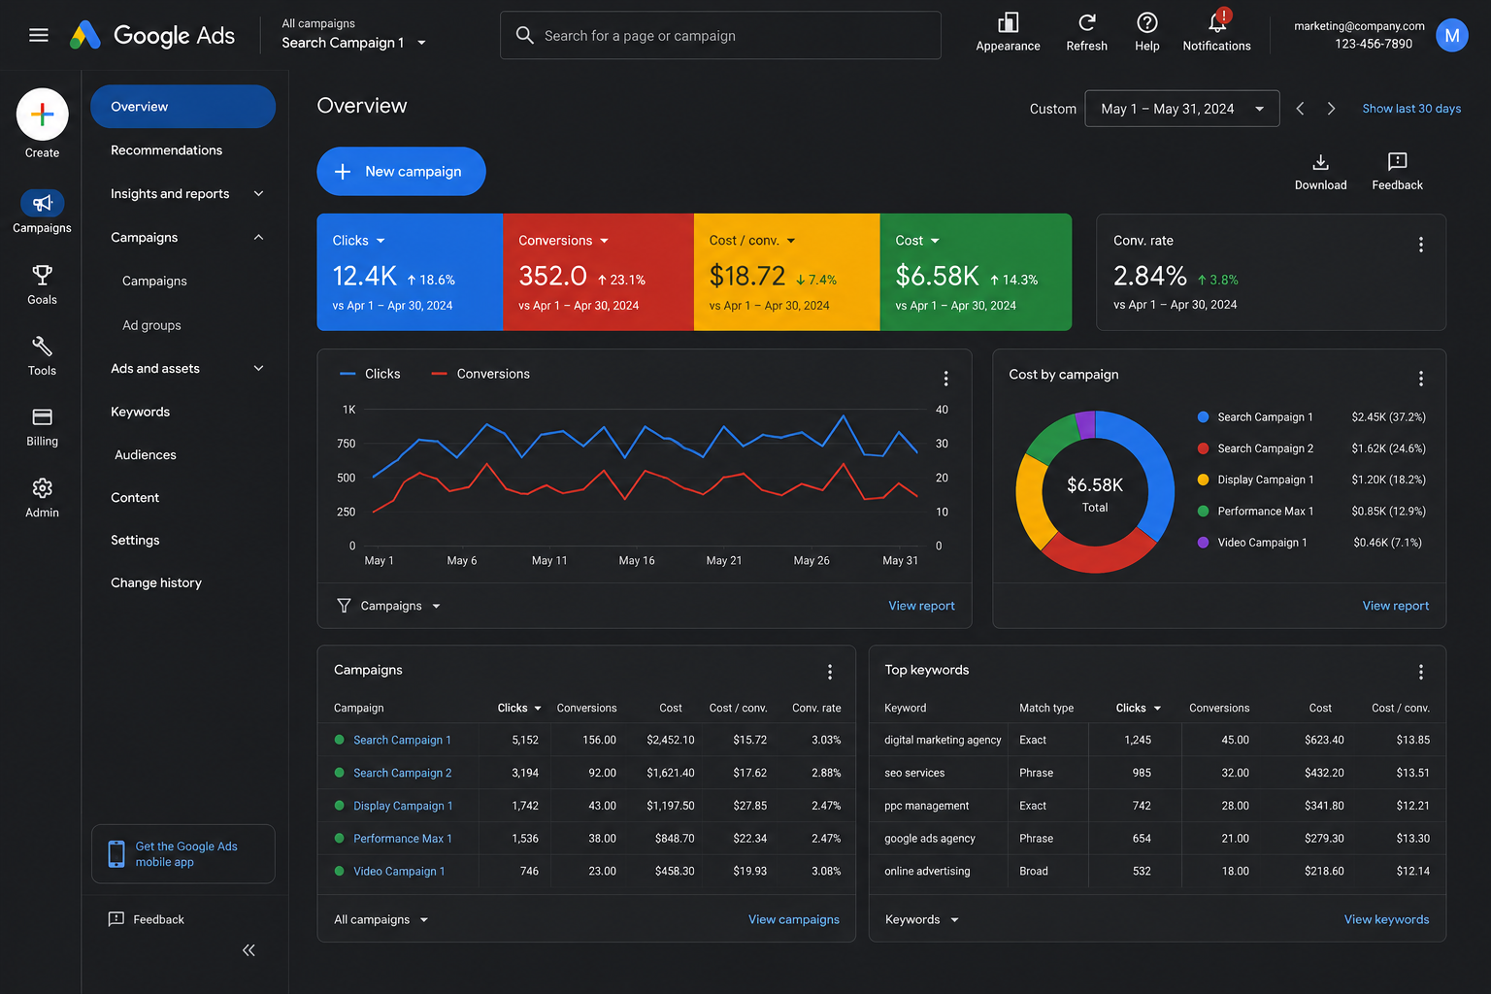Click sidebar bottom Feedback link

coord(147,919)
